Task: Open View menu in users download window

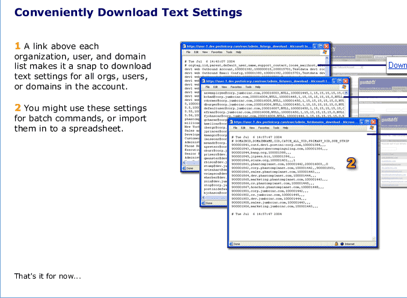Action: pyautogui.click(x=224, y=87)
